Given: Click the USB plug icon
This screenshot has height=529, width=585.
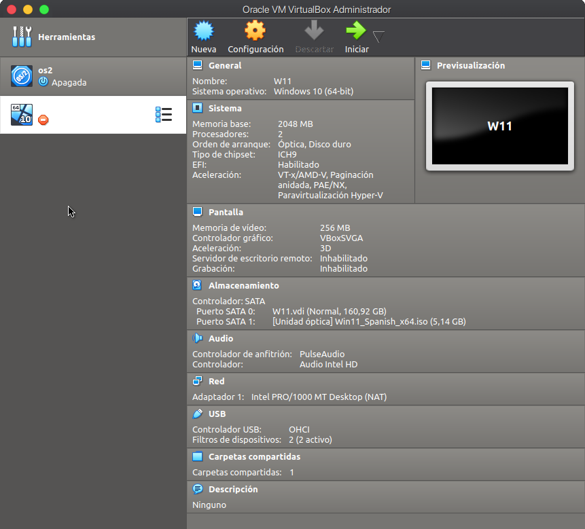Looking at the screenshot, I should coord(197,414).
